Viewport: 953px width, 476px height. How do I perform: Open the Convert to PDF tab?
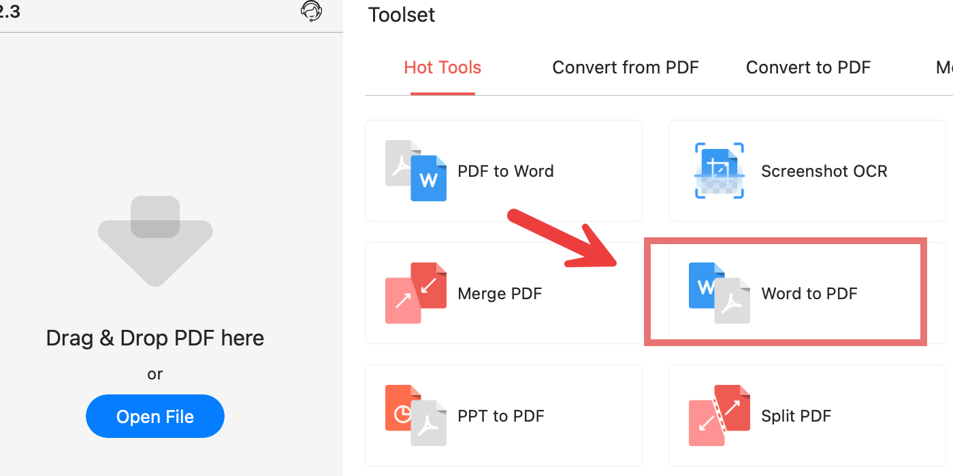[x=808, y=67]
